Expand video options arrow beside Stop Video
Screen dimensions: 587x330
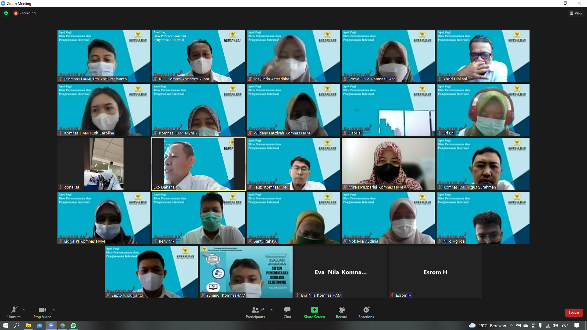pyautogui.click(x=54, y=310)
